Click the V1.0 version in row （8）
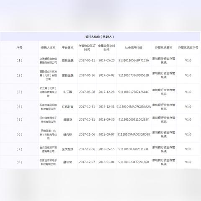This screenshot has height=201, width=201. click(188, 162)
